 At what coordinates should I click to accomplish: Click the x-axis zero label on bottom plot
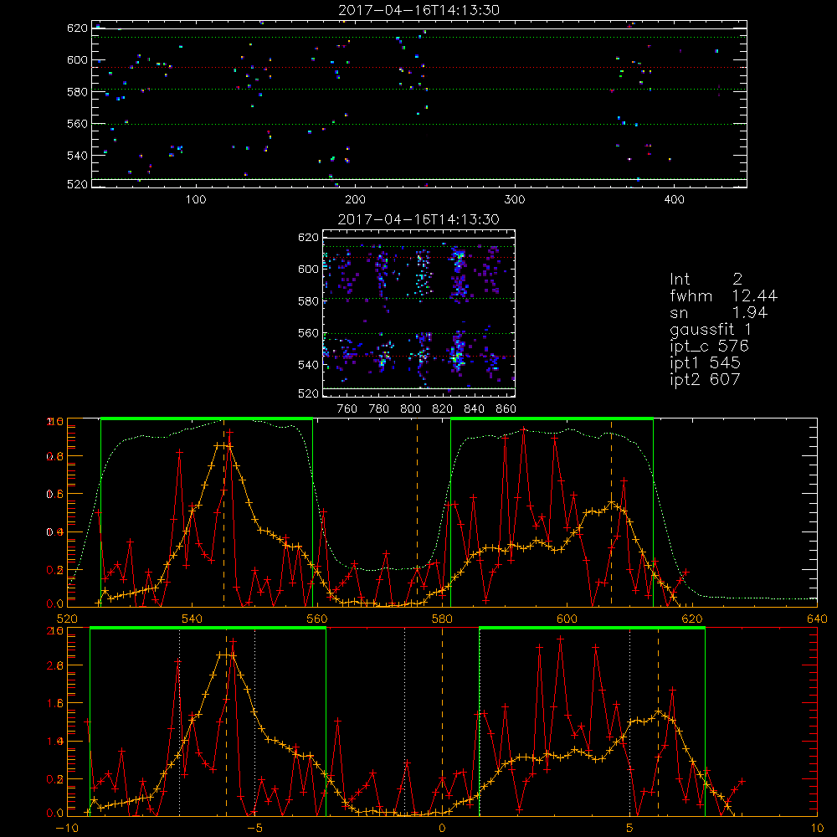pyautogui.click(x=442, y=828)
